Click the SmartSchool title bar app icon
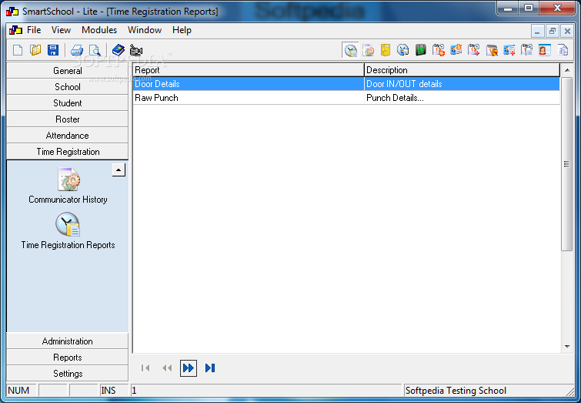 12,12
